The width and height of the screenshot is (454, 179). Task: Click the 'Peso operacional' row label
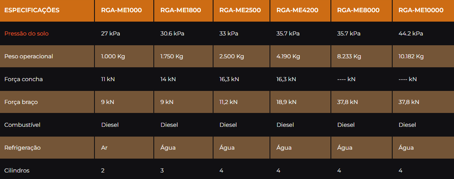coord(29,56)
